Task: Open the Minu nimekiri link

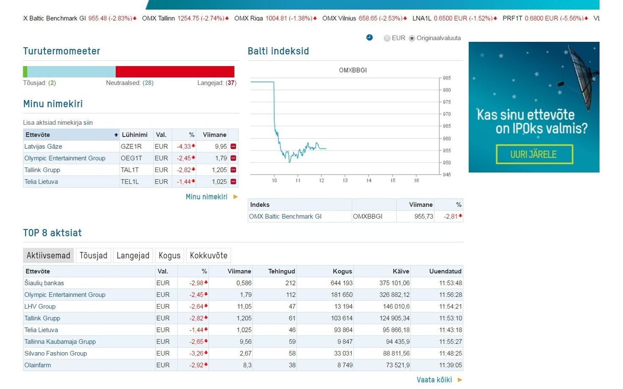Action: click(207, 197)
